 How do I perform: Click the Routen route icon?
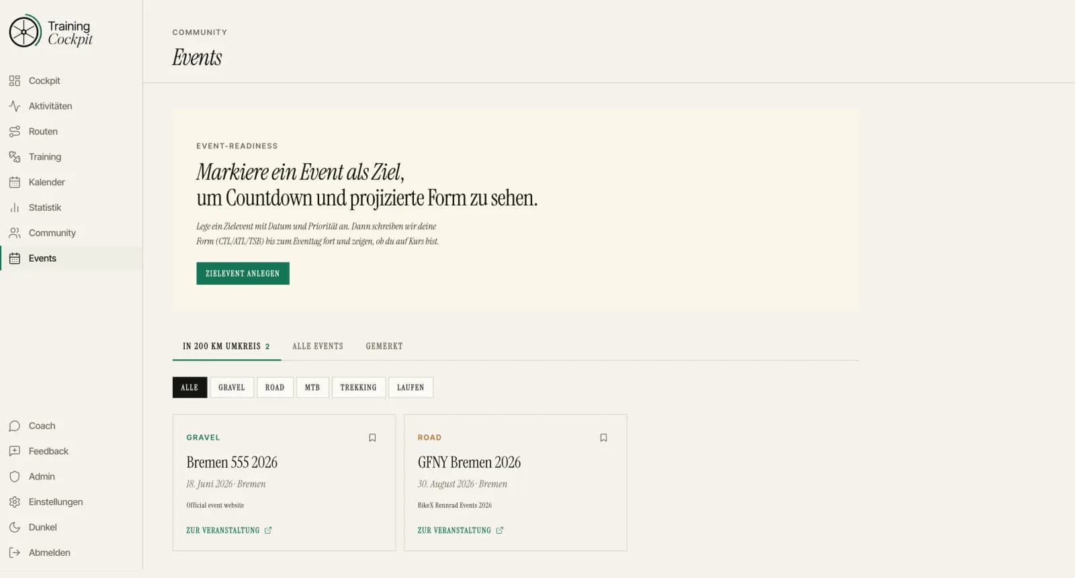(15, 132)
